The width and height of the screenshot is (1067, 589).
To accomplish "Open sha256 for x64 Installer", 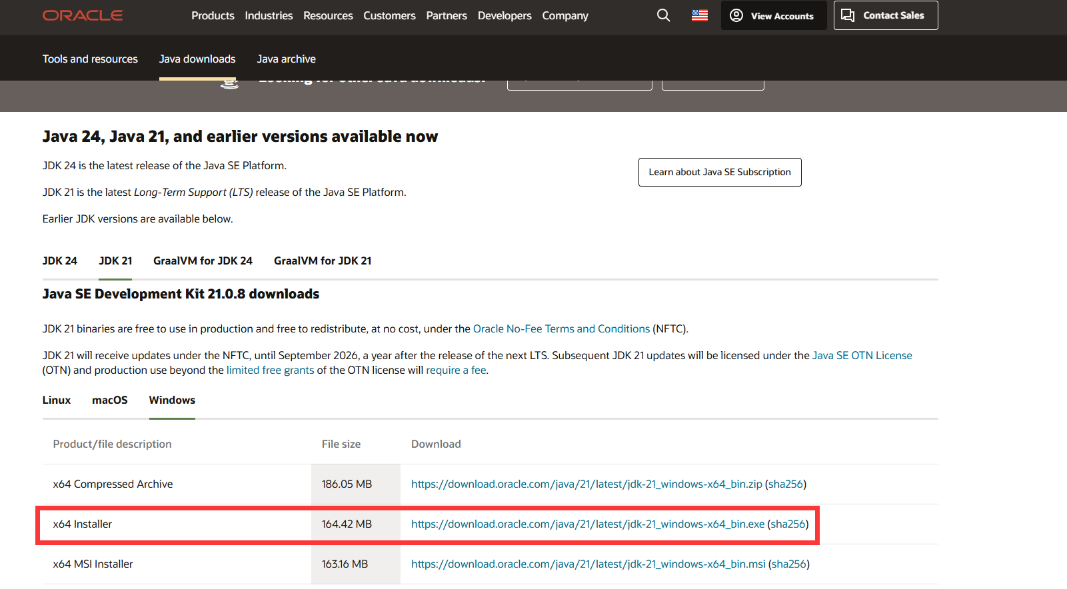I will pos(788,524).
